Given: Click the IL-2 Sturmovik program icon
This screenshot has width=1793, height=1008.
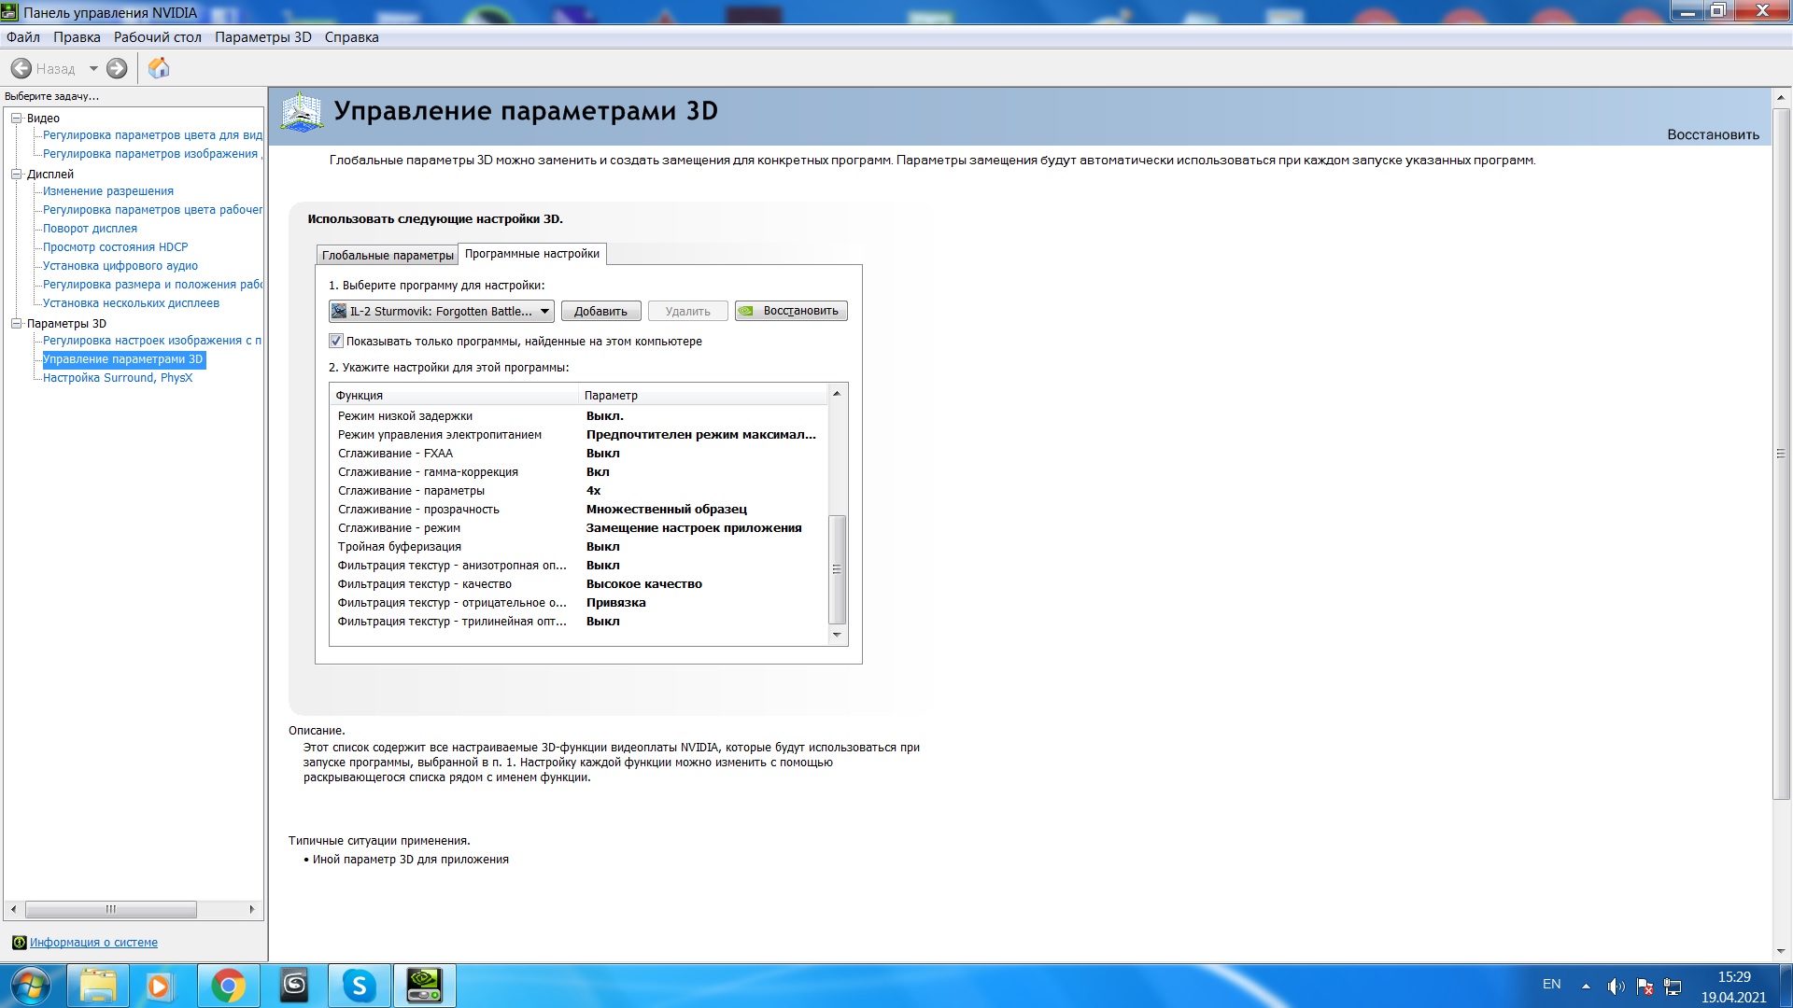Looking at the screenshot, I should point(339,311).
